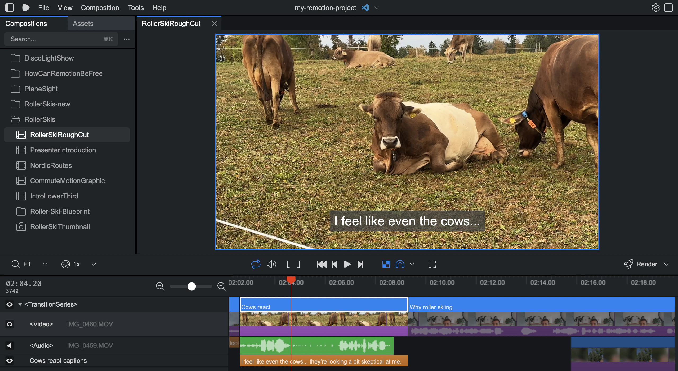Toggle loop playback
This screenshot has width=678, height=371.
(x=256, y=264)
